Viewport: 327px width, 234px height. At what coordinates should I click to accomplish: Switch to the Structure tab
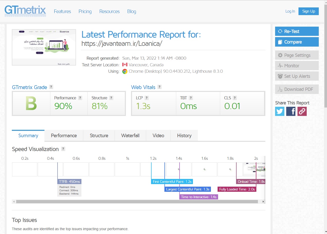coord(99,136)
